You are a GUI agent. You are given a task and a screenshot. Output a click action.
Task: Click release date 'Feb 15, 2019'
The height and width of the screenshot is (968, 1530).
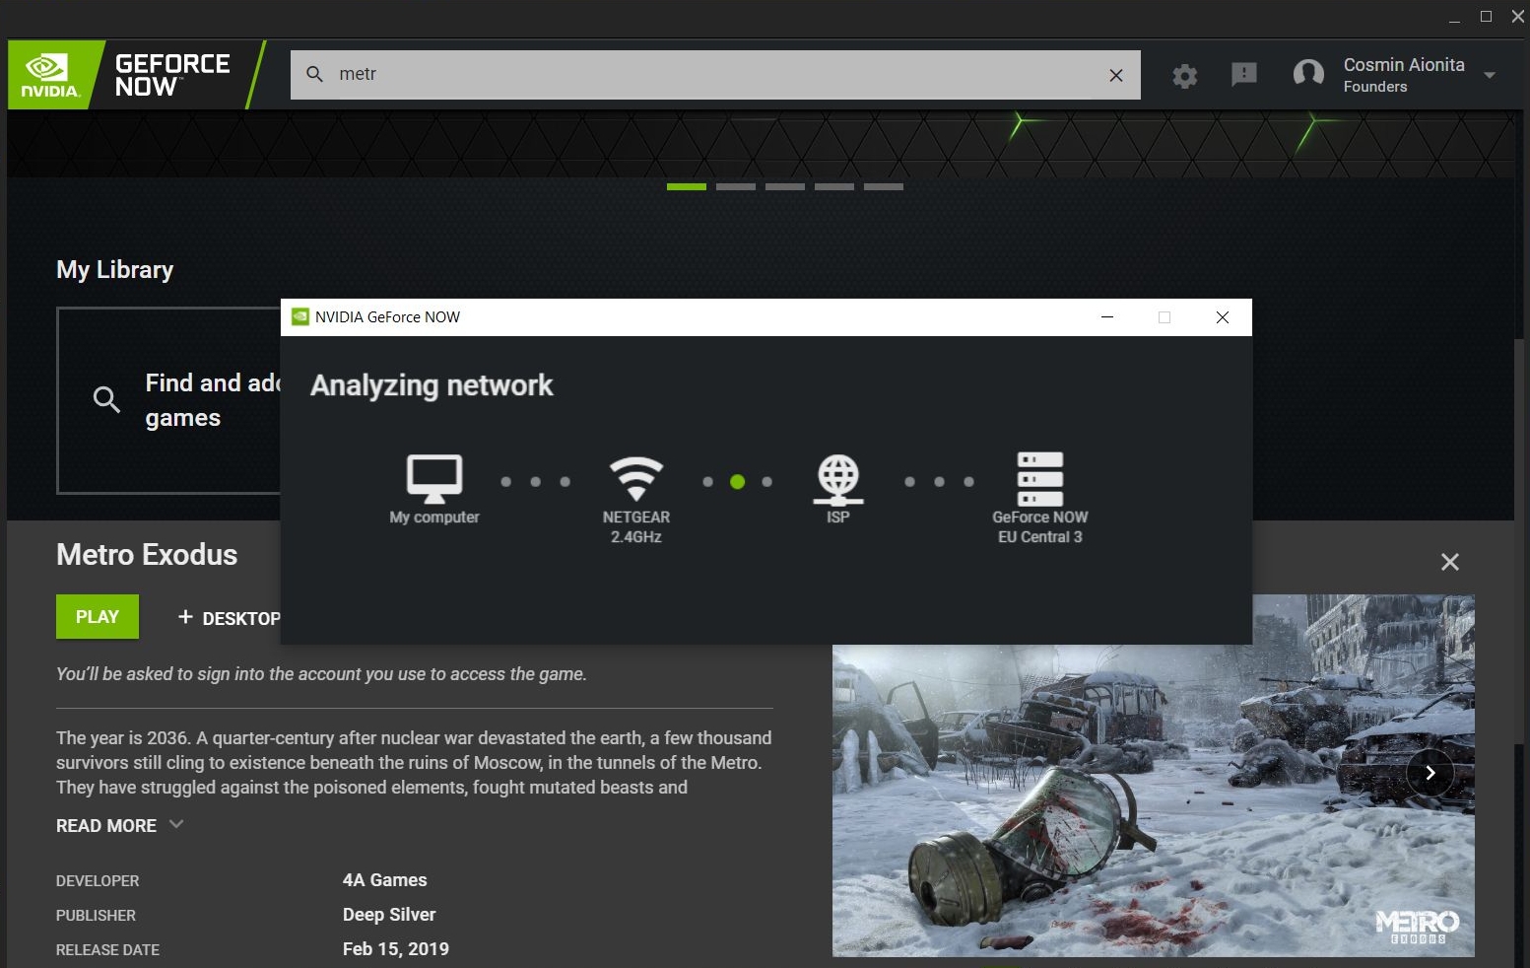396,949
